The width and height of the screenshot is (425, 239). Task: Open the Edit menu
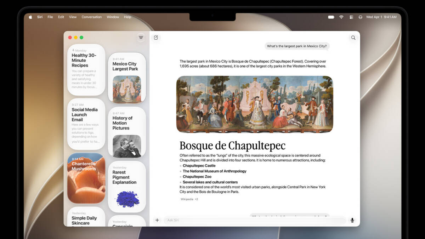coord(61,17)
